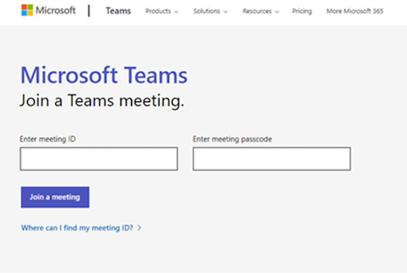Viewport: 407px width, 273px height.
Task: Focus the Enter meeting passcode field
Action: click(272, 159)
